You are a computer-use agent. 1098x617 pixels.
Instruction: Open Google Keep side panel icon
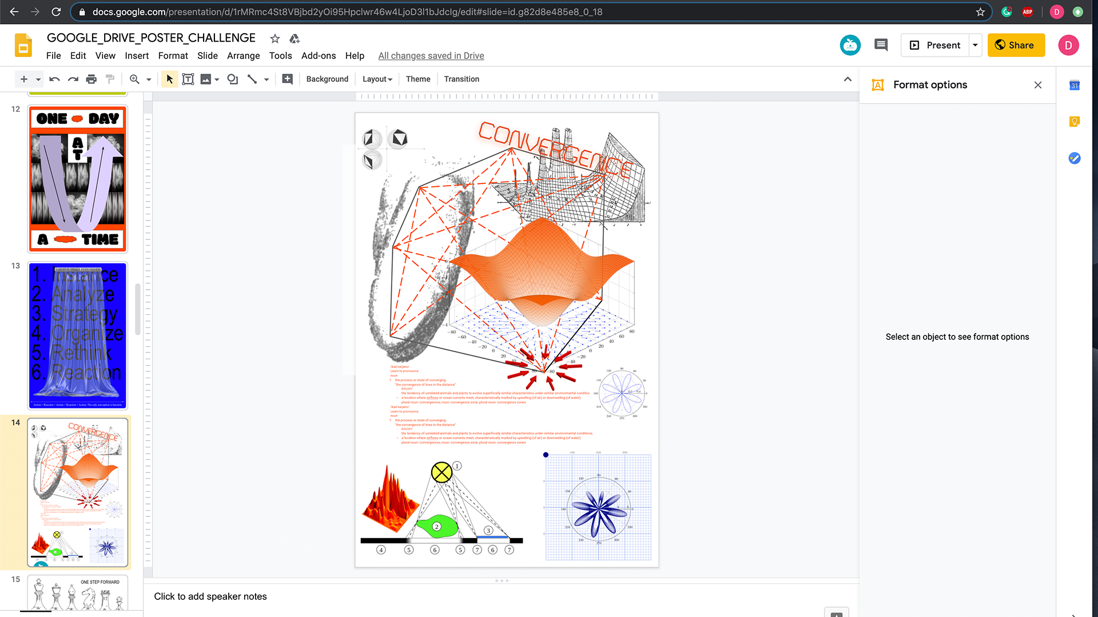point(1075,121)
